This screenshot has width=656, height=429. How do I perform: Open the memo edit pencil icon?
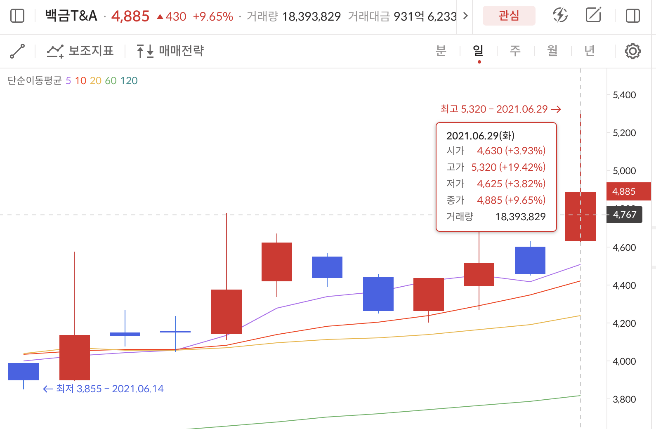593,16
